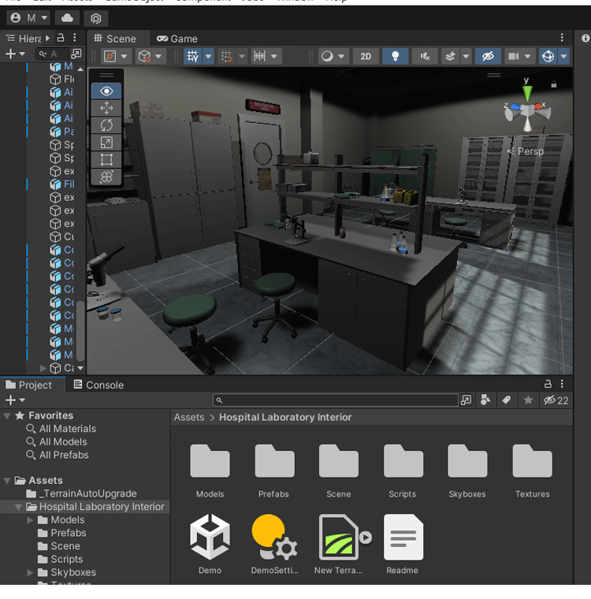This screenshot has width=591, height=599.
Task: Select All Prefabs under Favorites
Action: coord(64,455)
